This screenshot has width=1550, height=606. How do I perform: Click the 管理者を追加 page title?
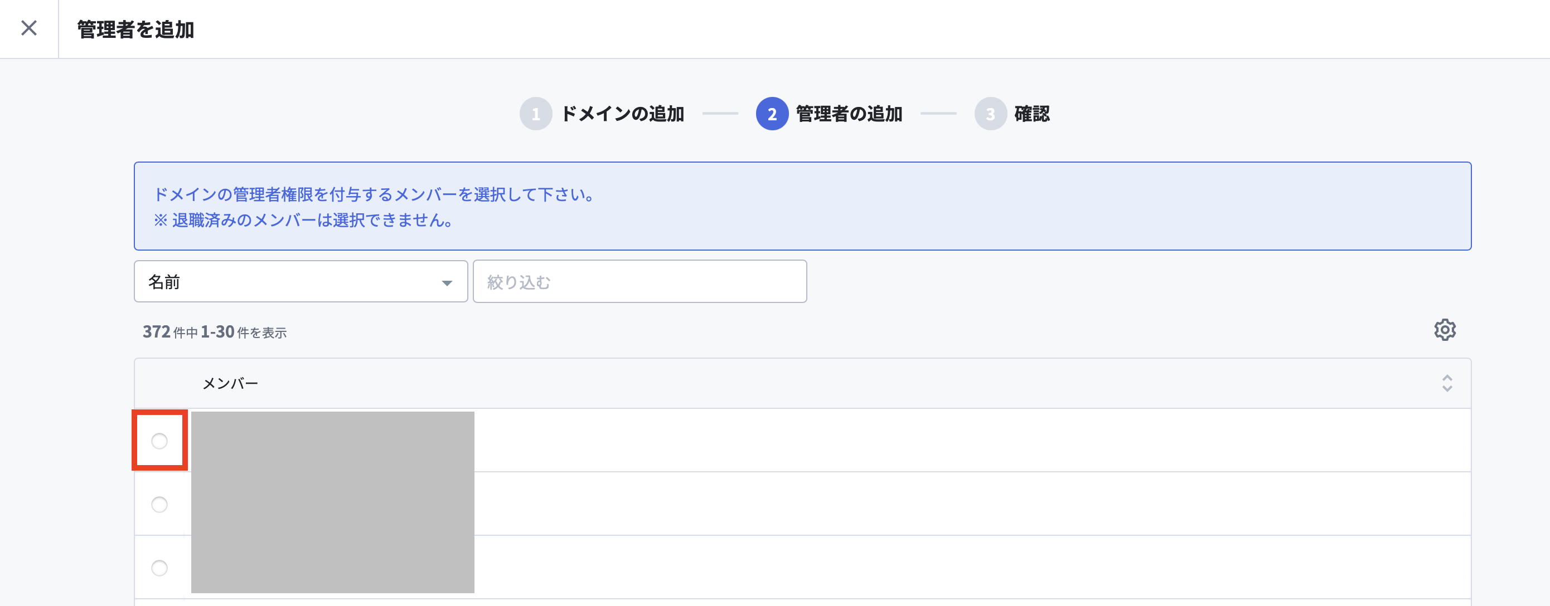click(x=135, y=30)
